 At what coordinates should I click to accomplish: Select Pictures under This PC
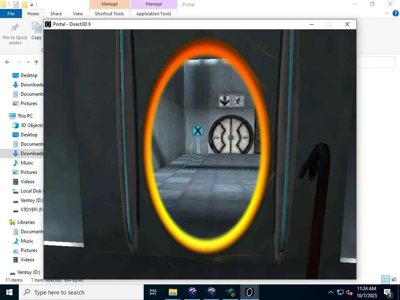coord(29,172)
